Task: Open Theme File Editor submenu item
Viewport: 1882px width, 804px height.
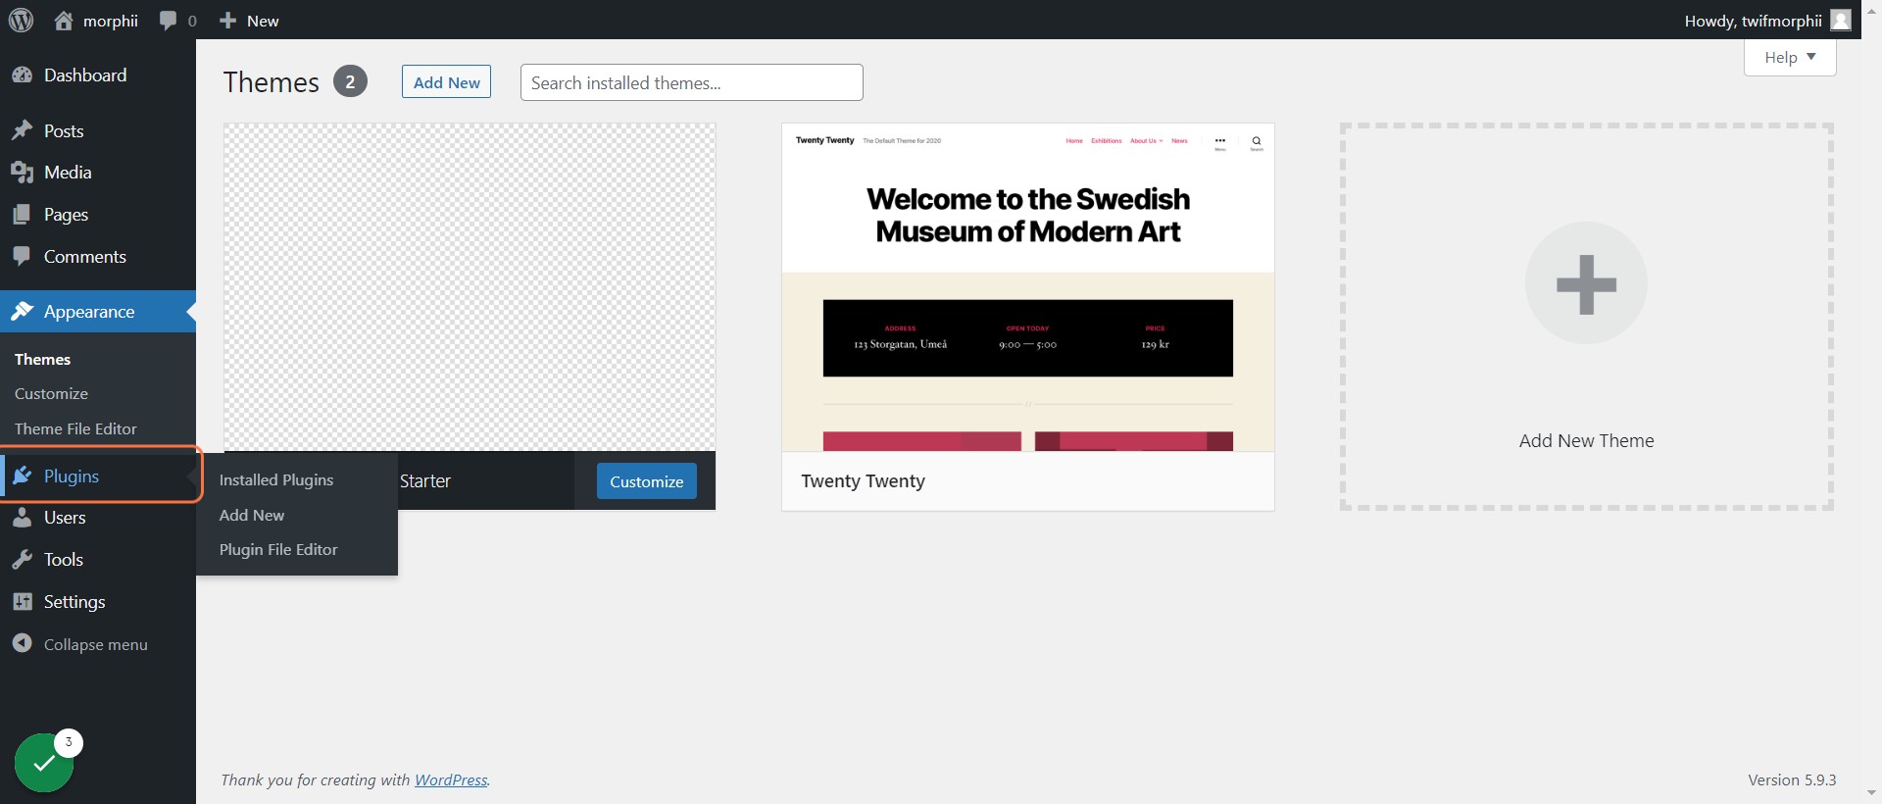Action: pos(75,428)
